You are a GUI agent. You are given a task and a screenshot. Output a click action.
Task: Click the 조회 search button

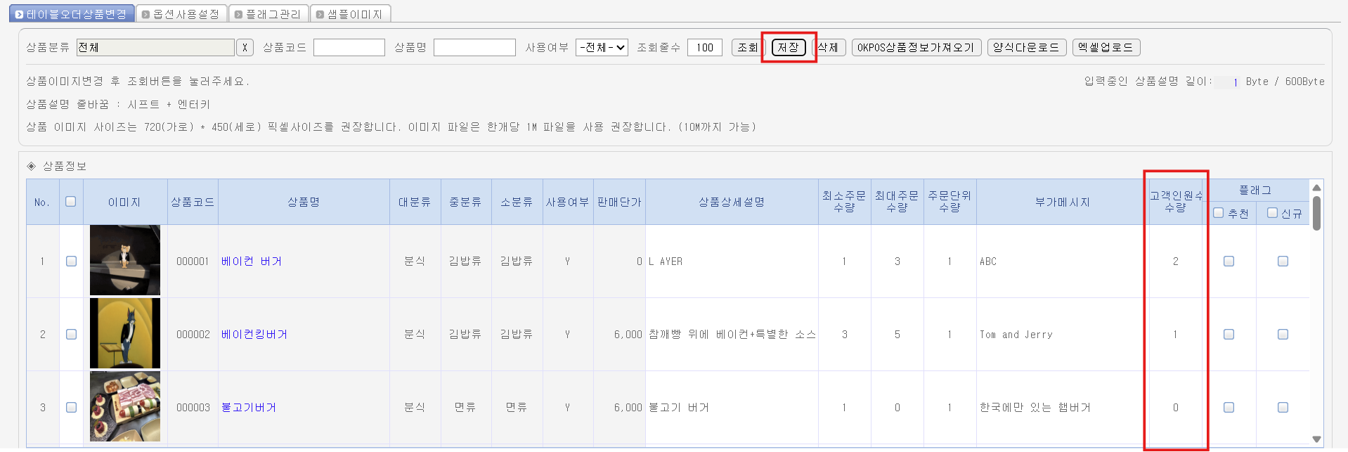point(747,48)
